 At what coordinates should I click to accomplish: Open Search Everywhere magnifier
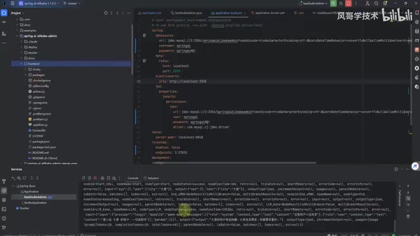pyautogui.click(x=376, y=3)
